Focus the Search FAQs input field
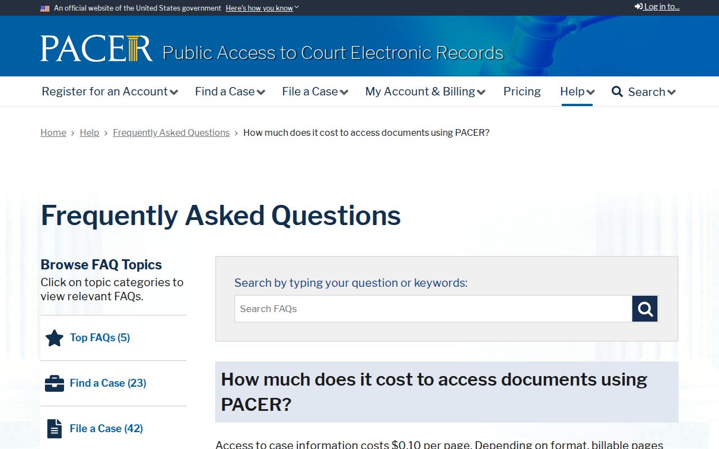 pyautogui.click(x=433, y=309)
